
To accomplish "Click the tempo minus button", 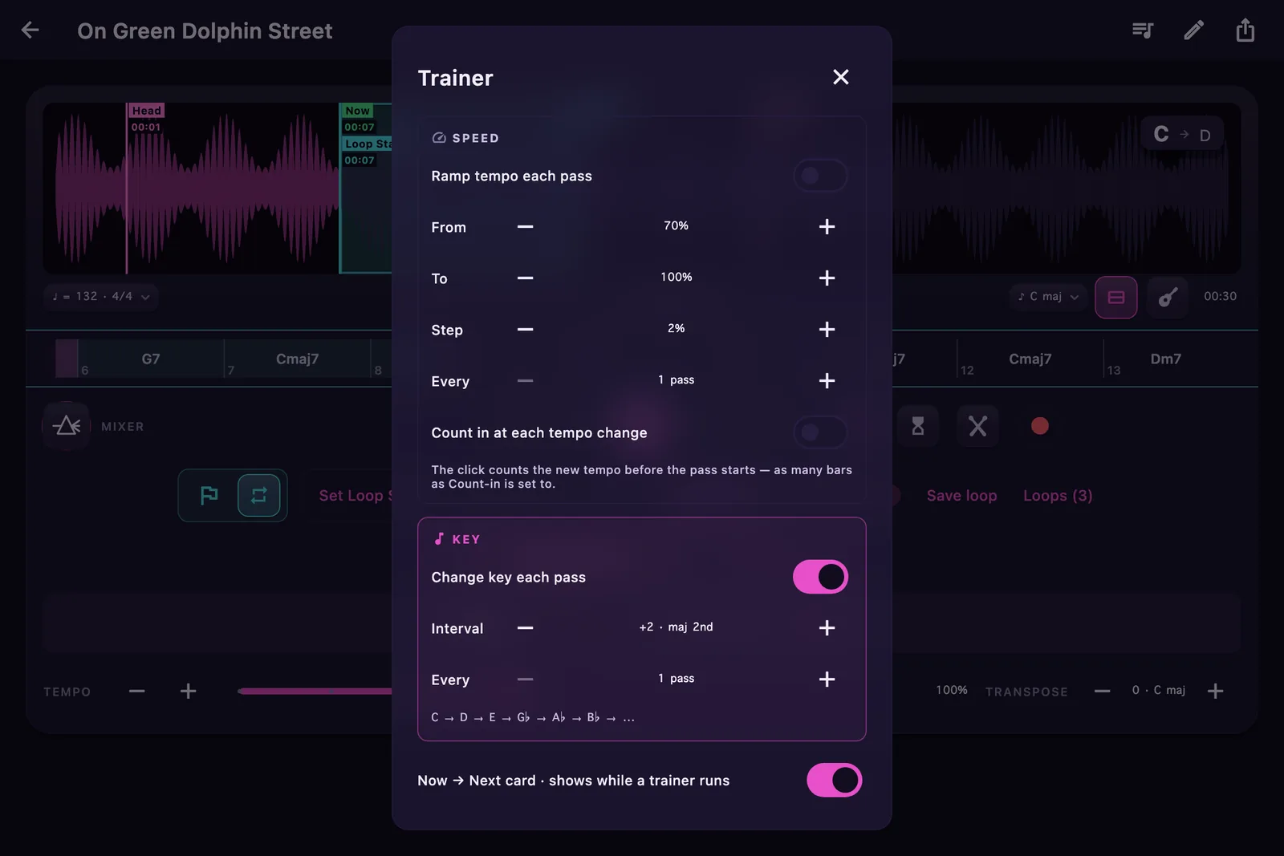I will pyautogui.click(x=137, y=691).
